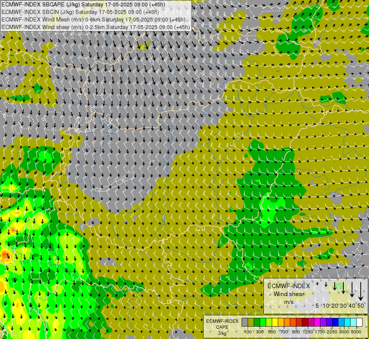Click the amber swatch left of the 700 tick
369x339 pixels.
pos(281,322)
